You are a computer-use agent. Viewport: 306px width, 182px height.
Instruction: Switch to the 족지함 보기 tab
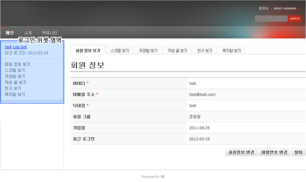tap(231, 51)
